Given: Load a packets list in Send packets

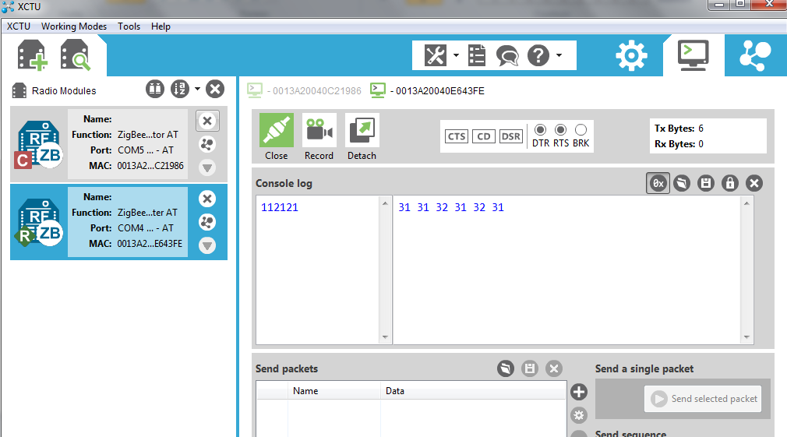Looking at the screenshot, I should coord(506,368).
